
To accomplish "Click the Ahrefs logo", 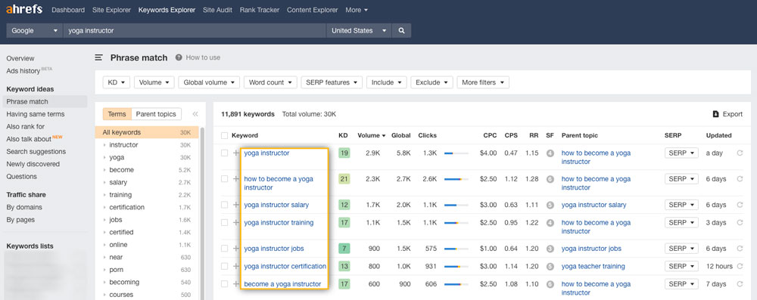I will (24, 9).
